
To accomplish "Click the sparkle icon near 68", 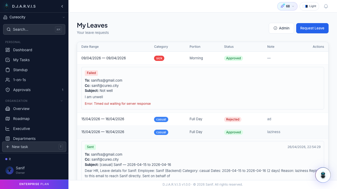I will coord(283,6).
